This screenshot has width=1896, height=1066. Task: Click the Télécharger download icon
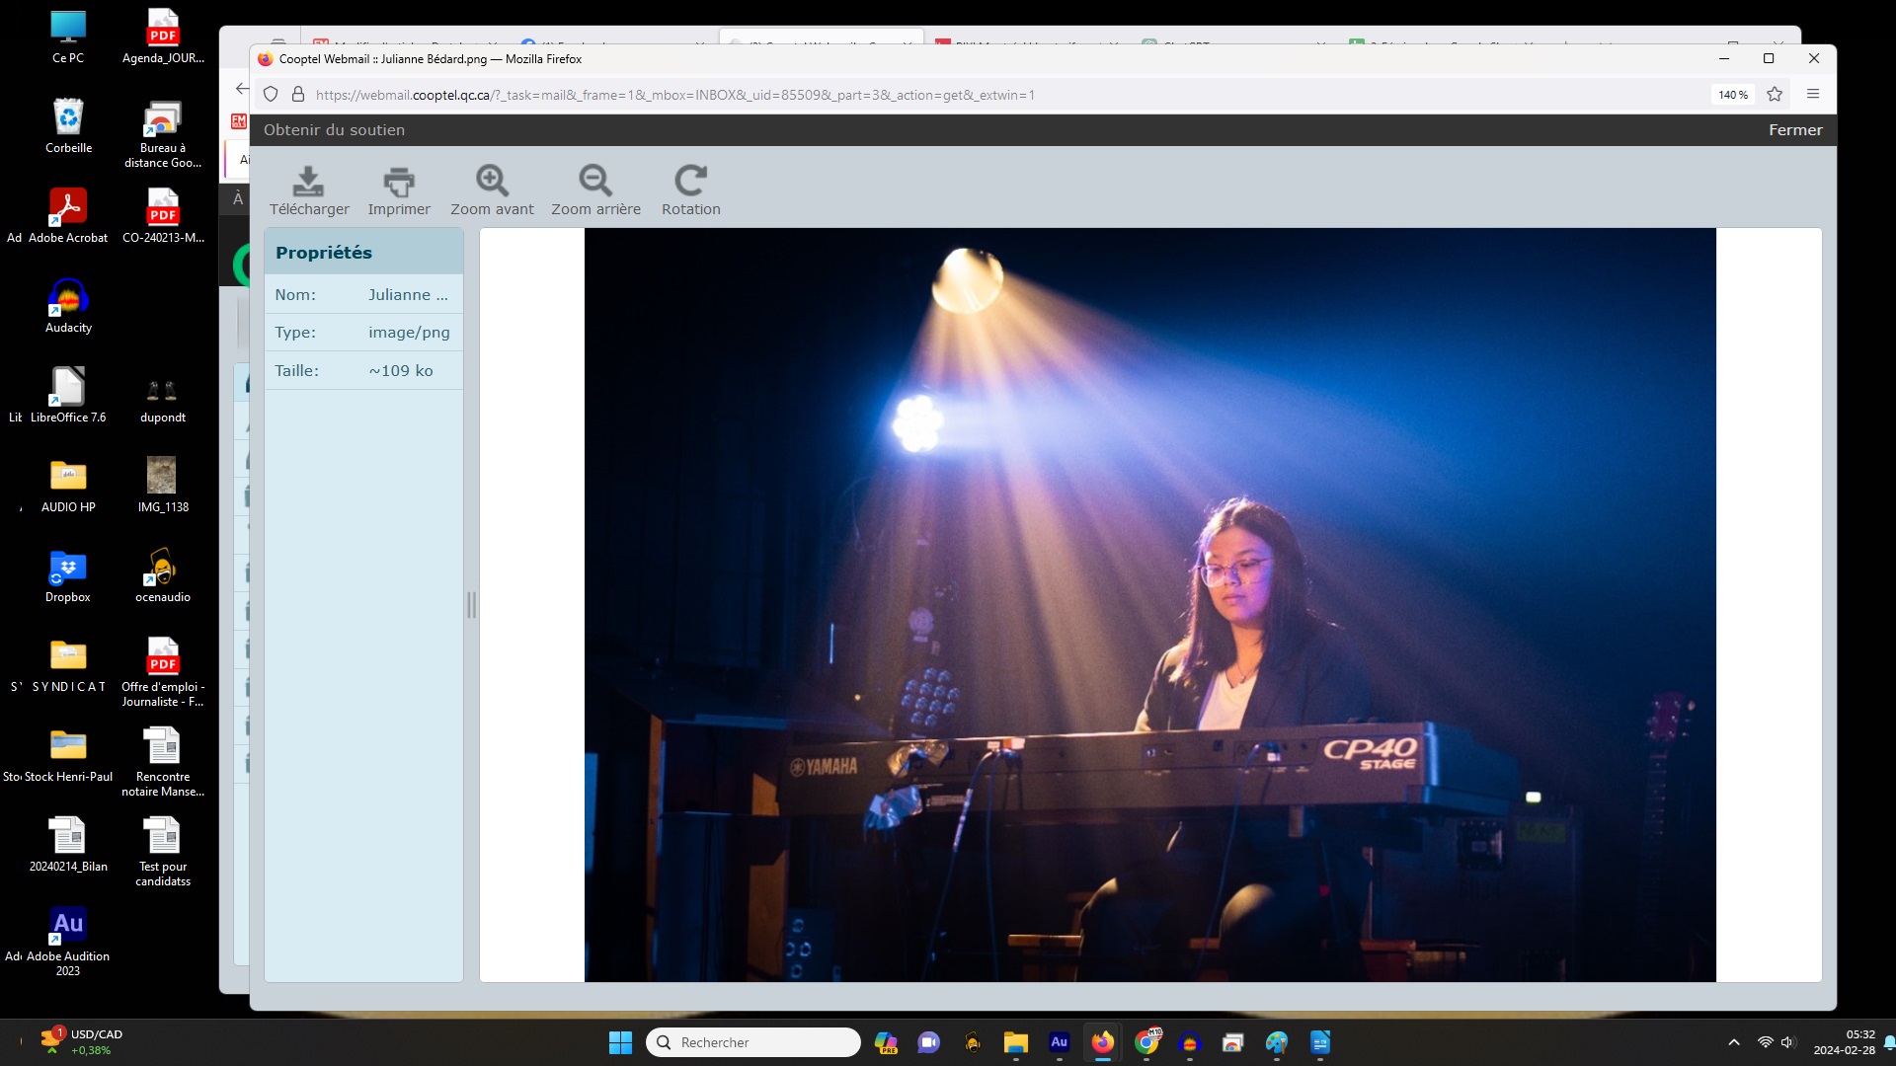point(308,182)
